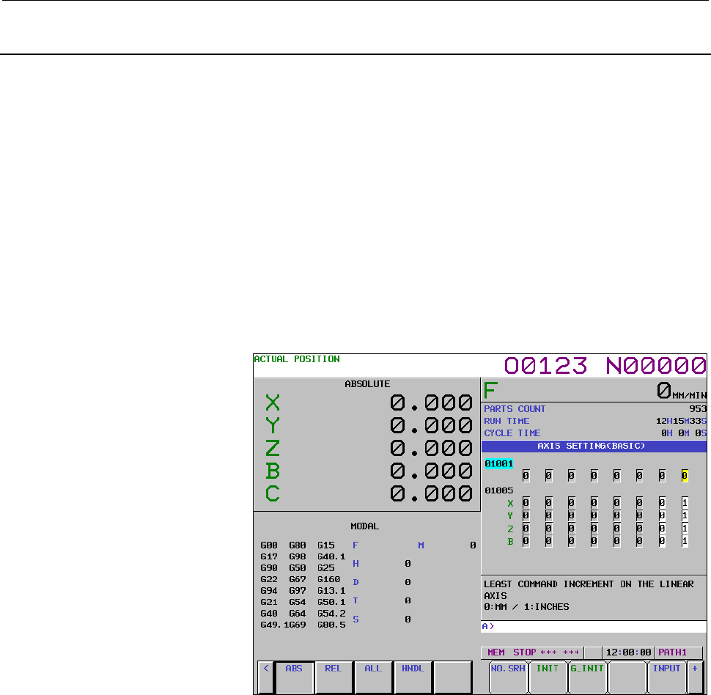
Task: Click the PARTS COUNT label
Action: pyautogui.click(x=515, y=409)
